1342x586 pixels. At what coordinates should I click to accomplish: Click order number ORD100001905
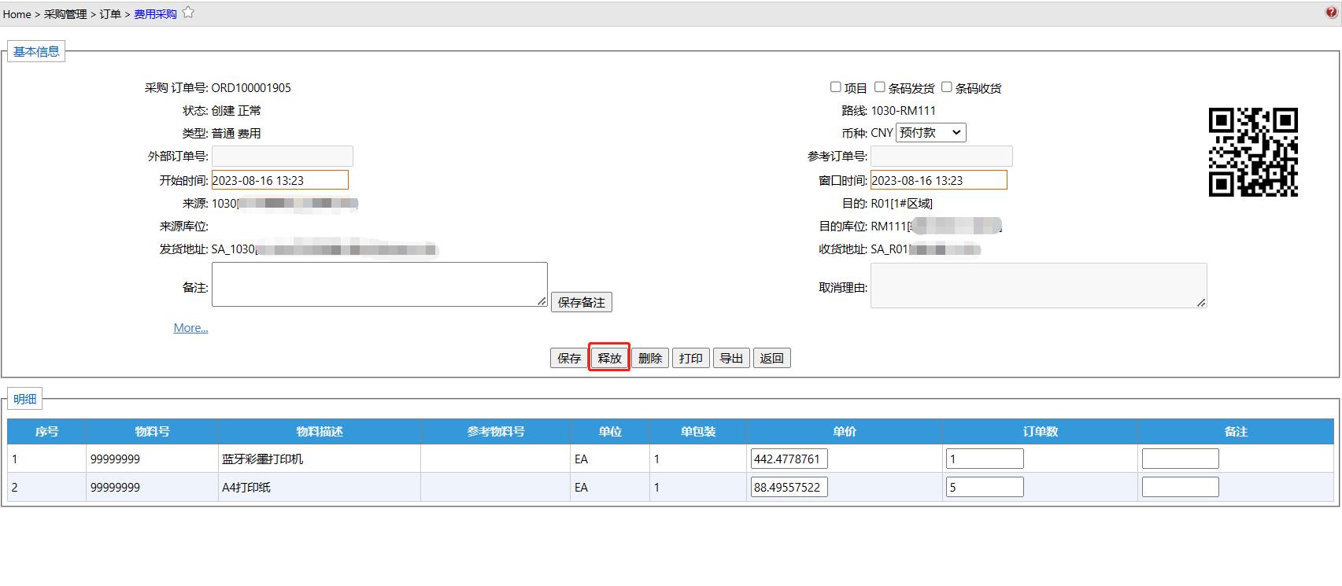(251, 87)
